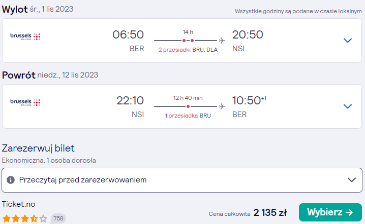365x224 pixels.
Task: Expand the outbound flight details chevron
Action: [348, 41]
